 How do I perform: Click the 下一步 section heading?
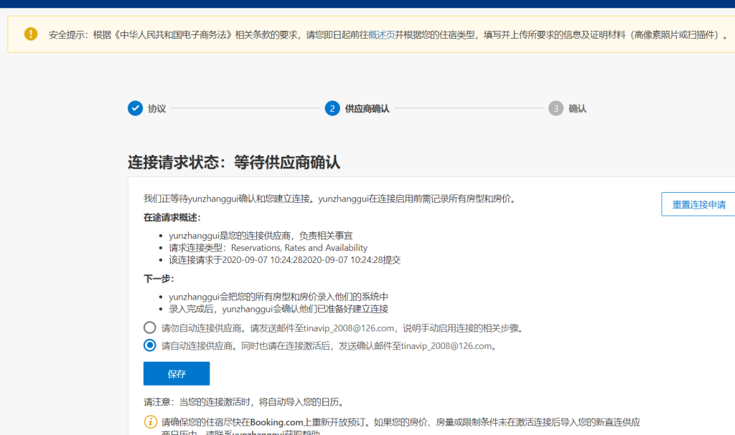tap(159, 278)
